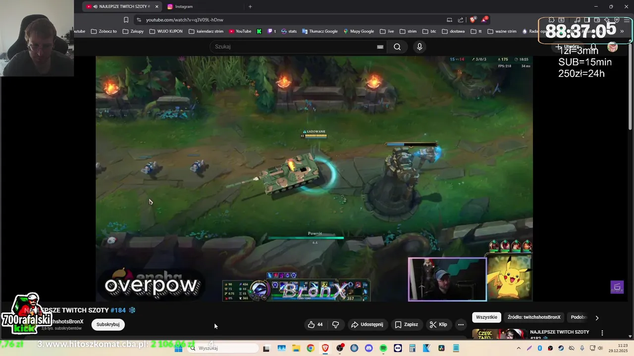This screenshot has width=634, height=356.
Task: Open the stats bookmark
Action: tap(289, 31)
